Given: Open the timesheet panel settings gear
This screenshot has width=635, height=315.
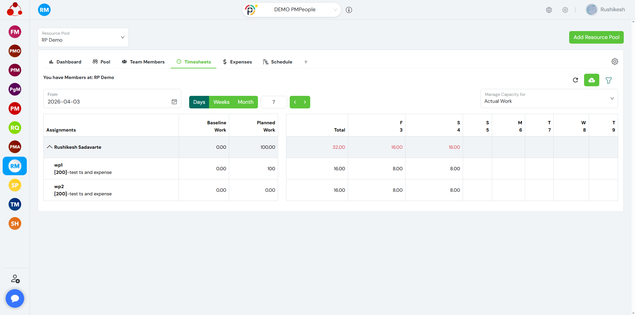Looking at the screenshot, I should coord(614,61).
